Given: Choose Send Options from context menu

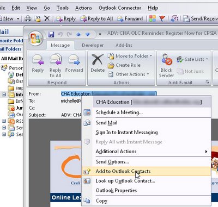Looking at the screenshot, I should click(147, 162).
